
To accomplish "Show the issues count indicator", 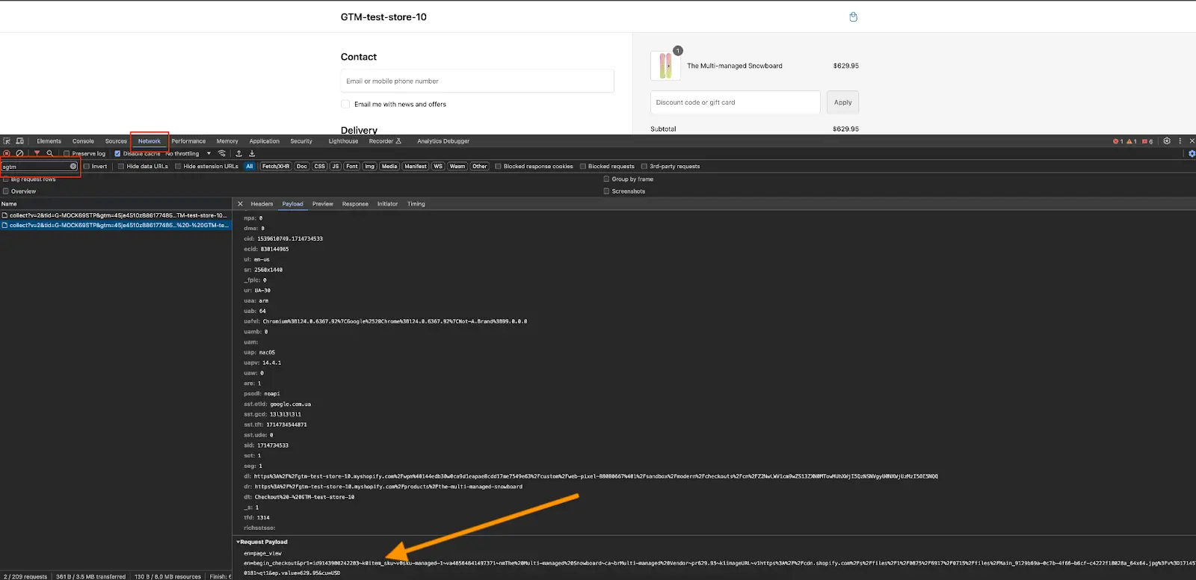I will click(1147, 141).
